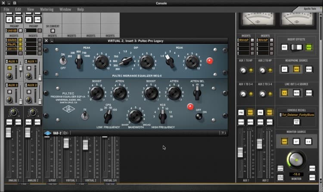This screenshot has width=323, height=192.
Task: Click the ATTEN SEL selector knob
Action: tap(197, 93)
